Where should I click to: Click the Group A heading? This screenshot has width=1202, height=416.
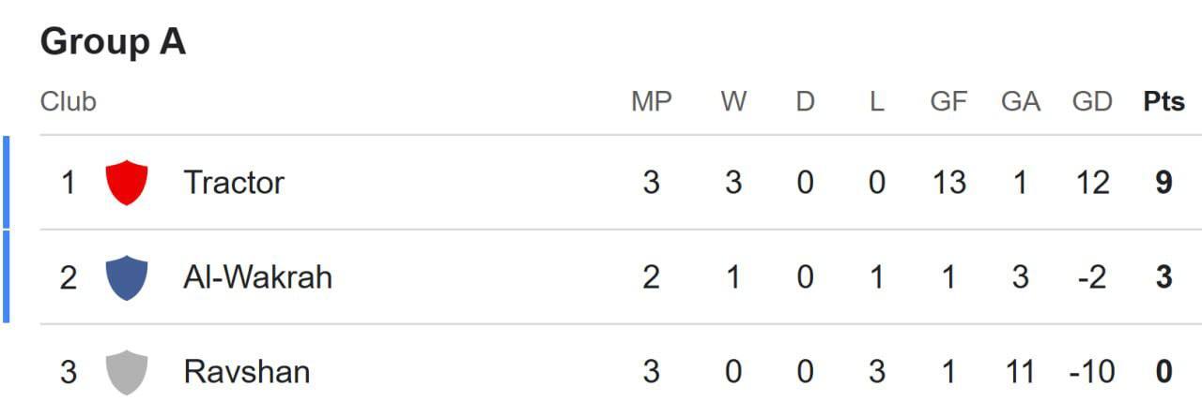click(x=113, y=42)
